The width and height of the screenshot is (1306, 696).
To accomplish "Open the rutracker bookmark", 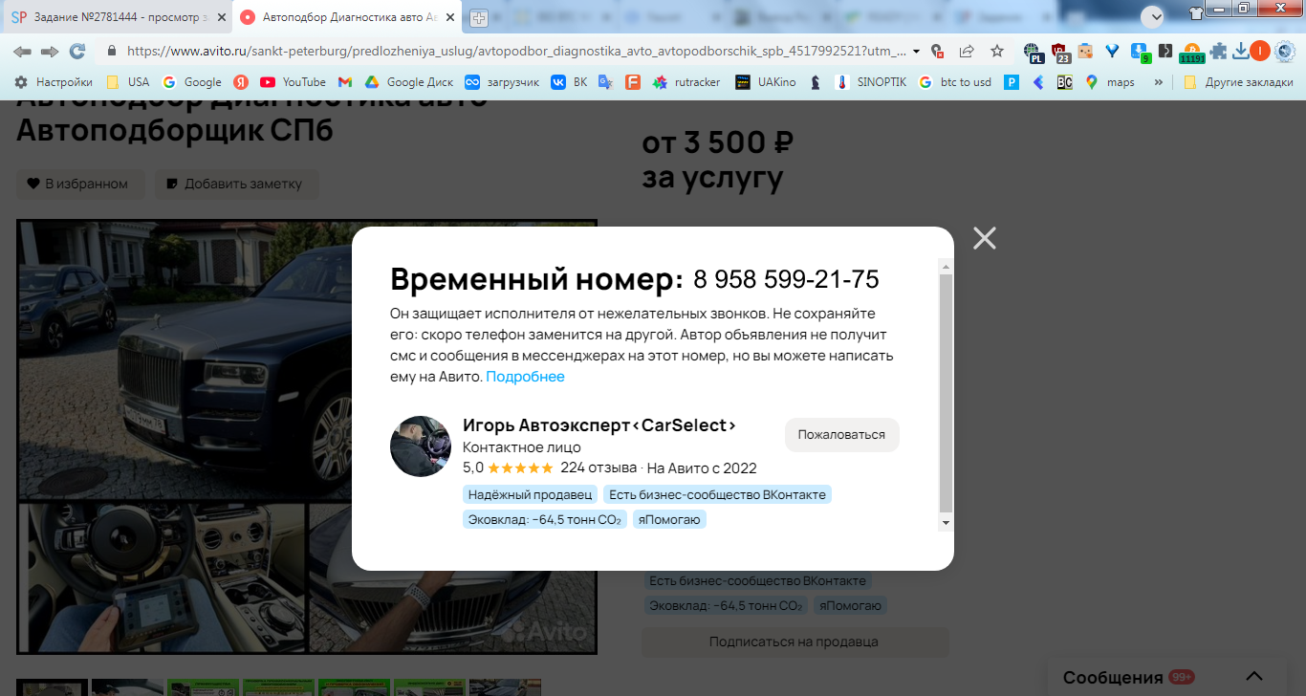I will pos(686,82).
